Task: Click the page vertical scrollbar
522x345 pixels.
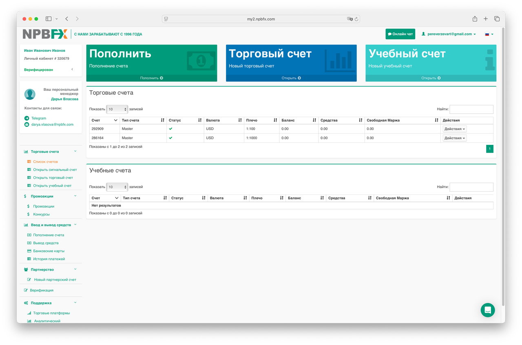Action: 503,167
